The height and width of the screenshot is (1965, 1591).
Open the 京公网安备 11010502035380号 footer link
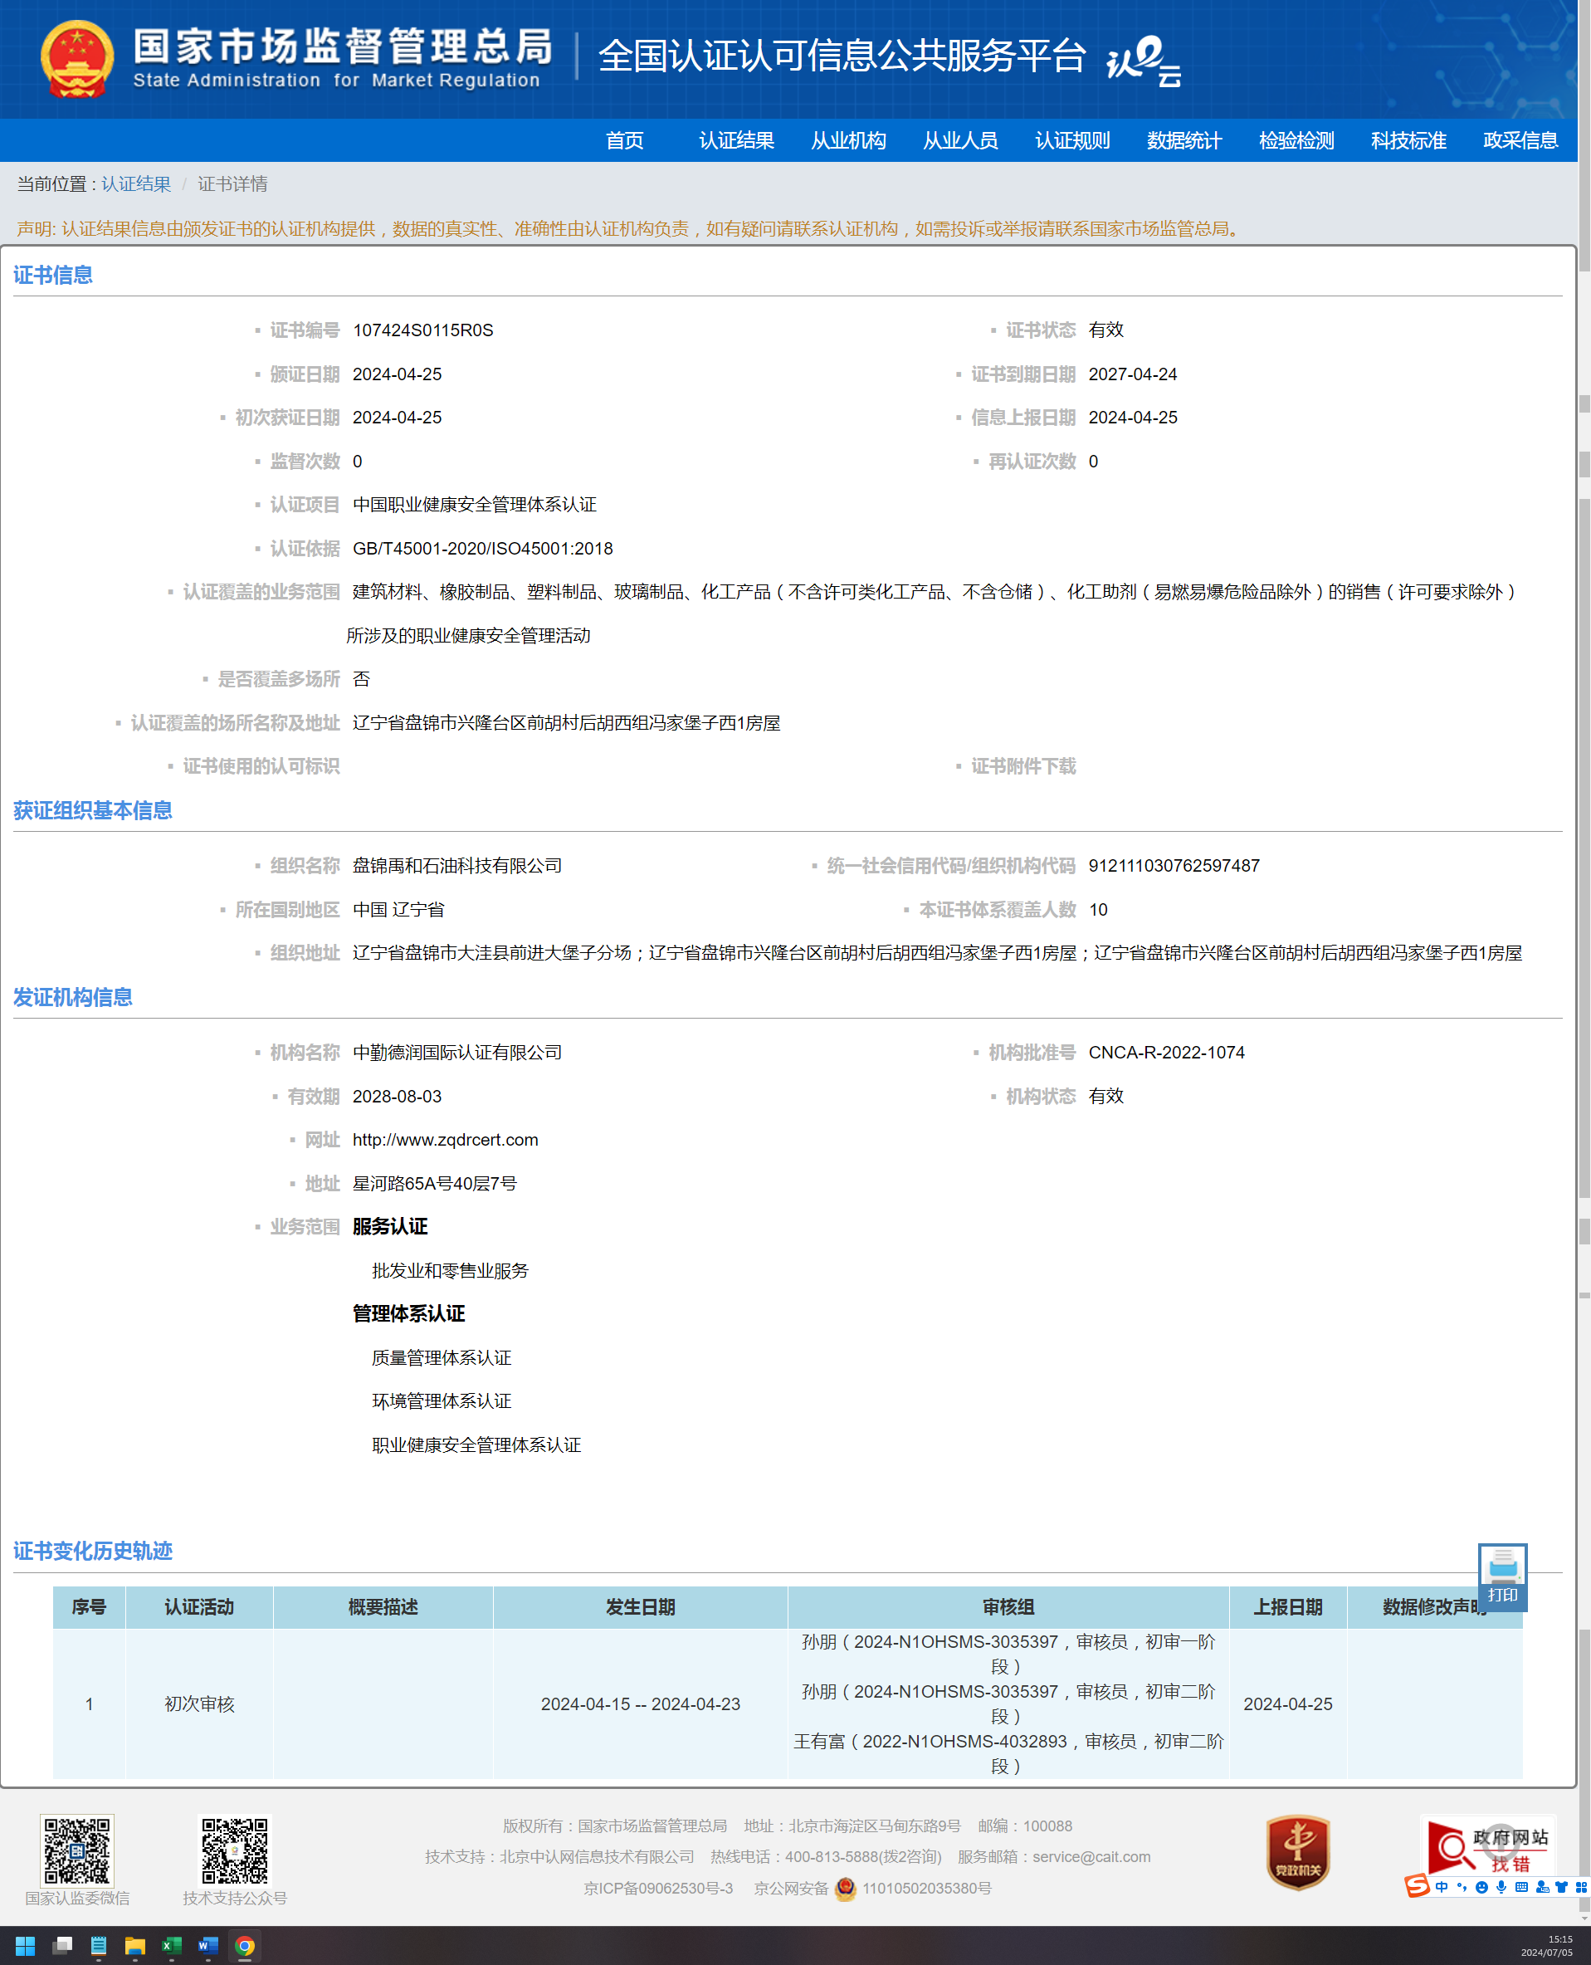[872, 1888]
